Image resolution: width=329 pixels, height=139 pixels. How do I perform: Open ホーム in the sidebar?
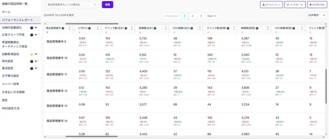6,12
